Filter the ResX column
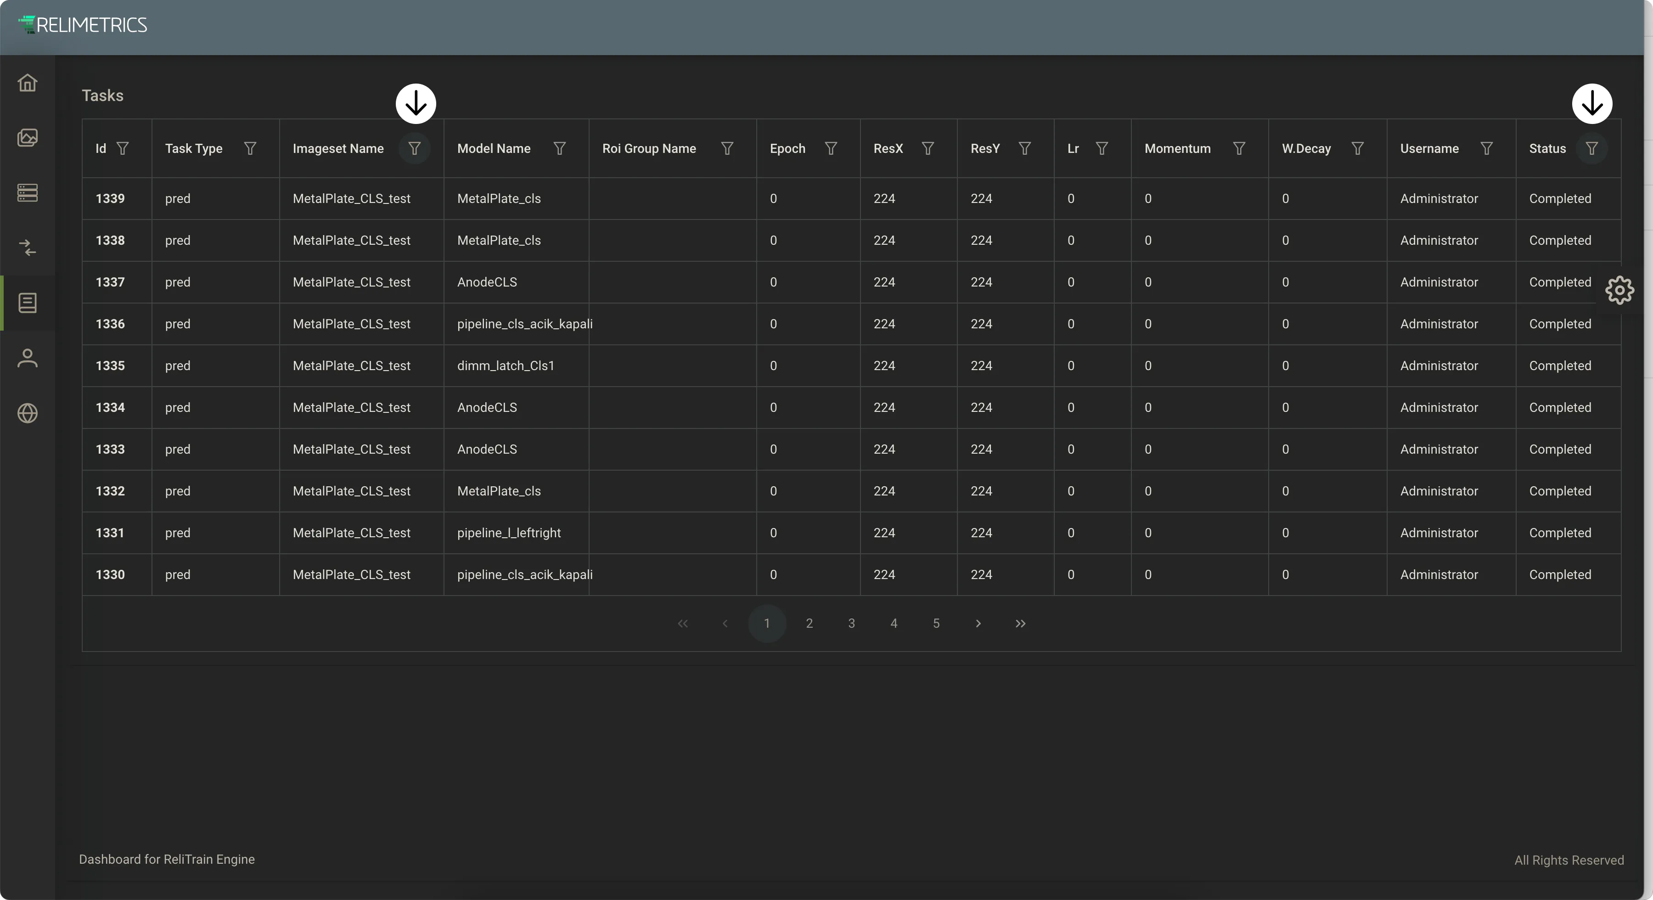 pyautogui.click(x=928, y=148)
